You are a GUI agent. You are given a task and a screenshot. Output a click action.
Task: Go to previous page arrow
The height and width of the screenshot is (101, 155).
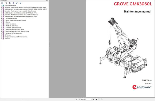(79, 99)
